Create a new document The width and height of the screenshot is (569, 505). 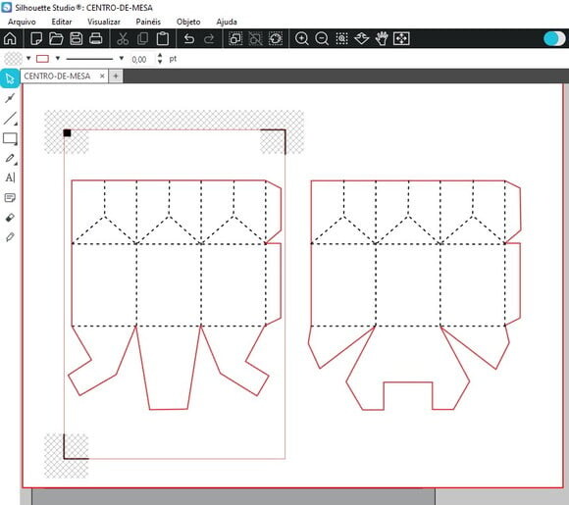coord(36,38)
